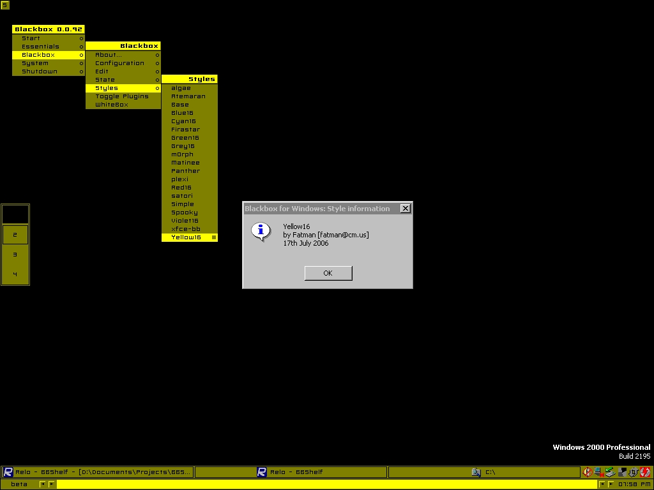Apply the Spooky style
The width and height of the screenshot is (654, 490).
tap(189, 212)
